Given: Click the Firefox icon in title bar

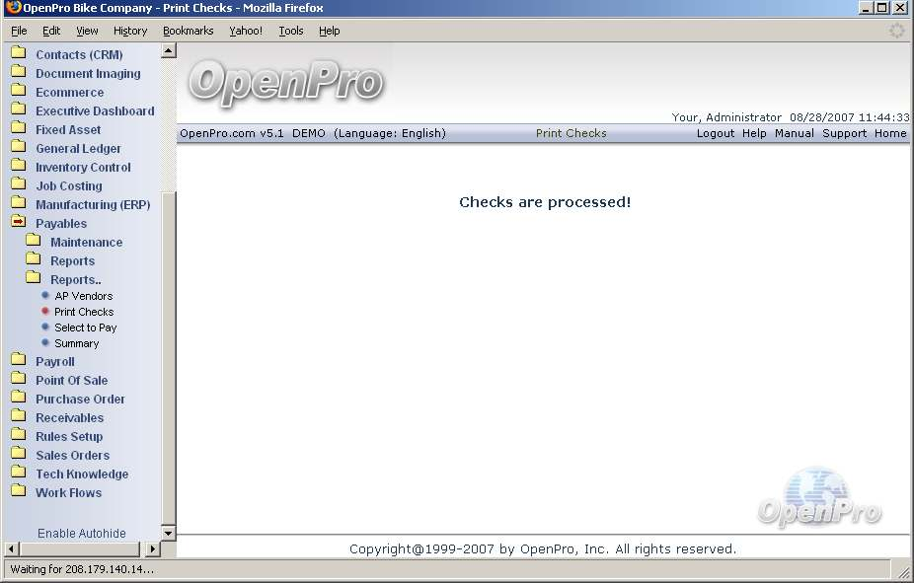Looking at the screenshot, I should (x=12, y=8).
